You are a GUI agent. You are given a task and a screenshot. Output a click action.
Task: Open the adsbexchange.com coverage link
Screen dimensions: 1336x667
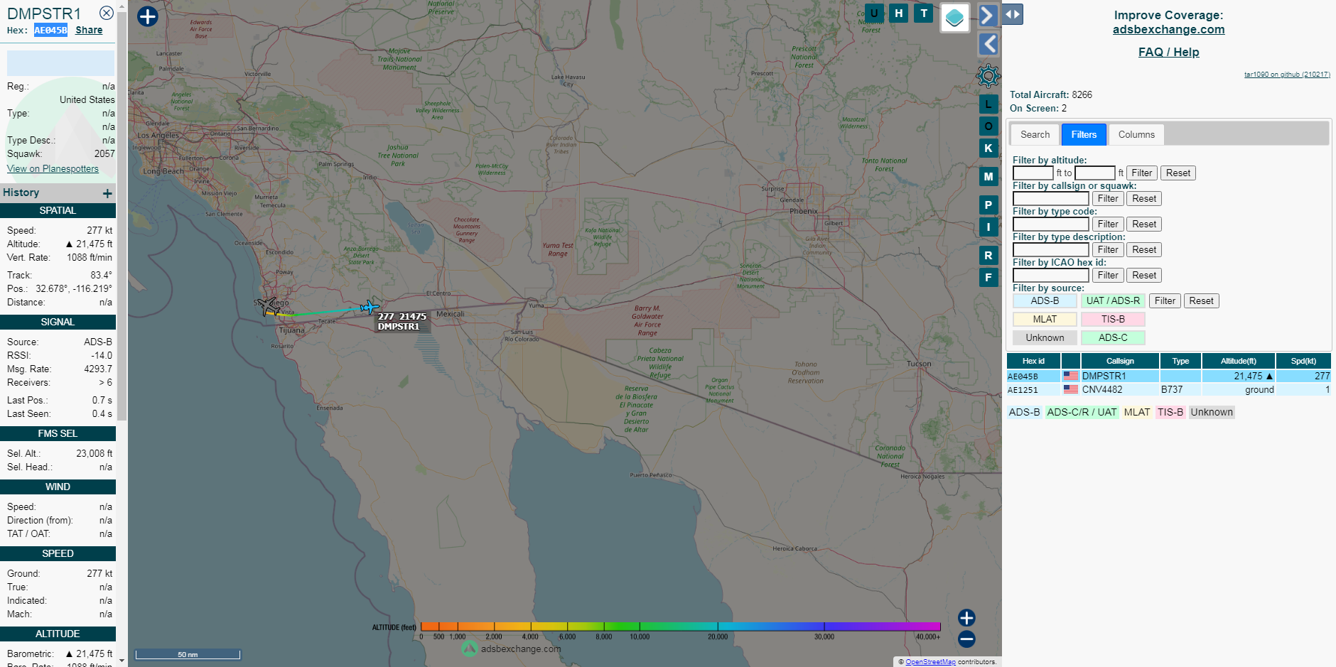(x=1168, y=29)
